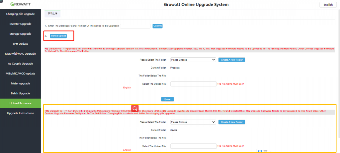Viewport: 340px width, 153px height.
Task: Click the /device current folder text
Action: tap(173, 130)
